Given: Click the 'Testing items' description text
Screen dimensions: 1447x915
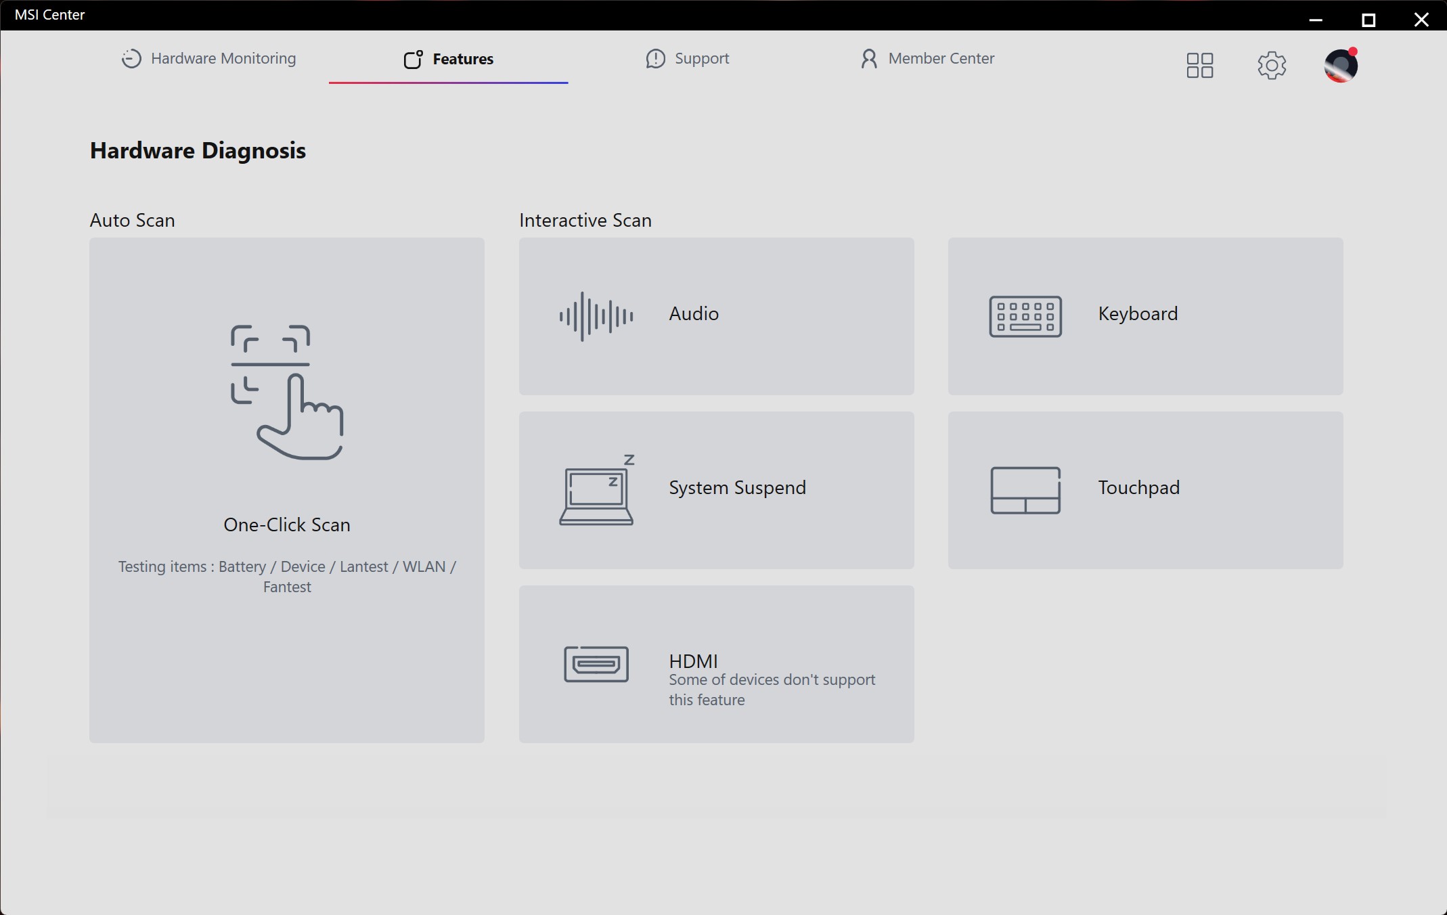Looking at the screenshot, I should pyautogui.click(x=287, y=577).
